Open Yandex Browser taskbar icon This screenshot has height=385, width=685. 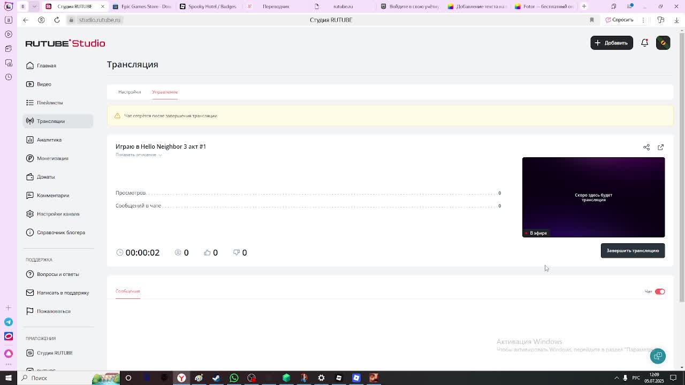tap(181, 378)
